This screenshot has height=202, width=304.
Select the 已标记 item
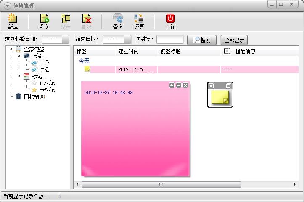[48, 83]
